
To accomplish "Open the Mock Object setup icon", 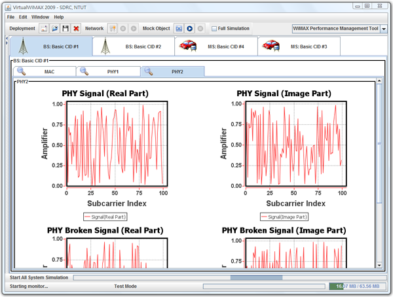I will 179,29.
